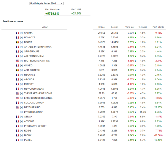This screenshot has height=142, width=166.
Task: Open the Portif depuis février 2008 dropdown
Action: (46, 3)
